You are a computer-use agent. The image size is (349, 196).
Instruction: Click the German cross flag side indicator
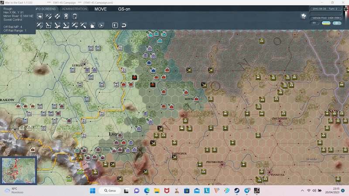(346, 9)
